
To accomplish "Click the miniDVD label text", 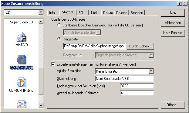I will [22, 45].
